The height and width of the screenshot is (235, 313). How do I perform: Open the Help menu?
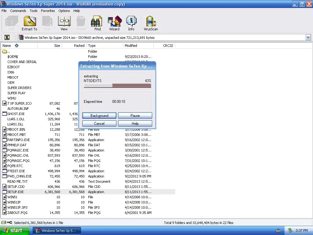[77, 11]
